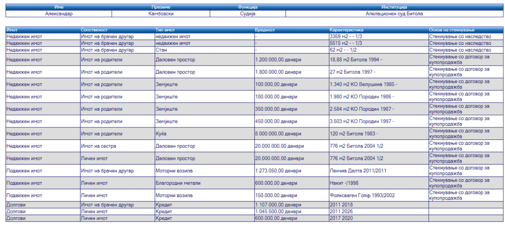The image size is (505, 227).
Task: Click the "Тип имот" column header
Action: point(165,30)
